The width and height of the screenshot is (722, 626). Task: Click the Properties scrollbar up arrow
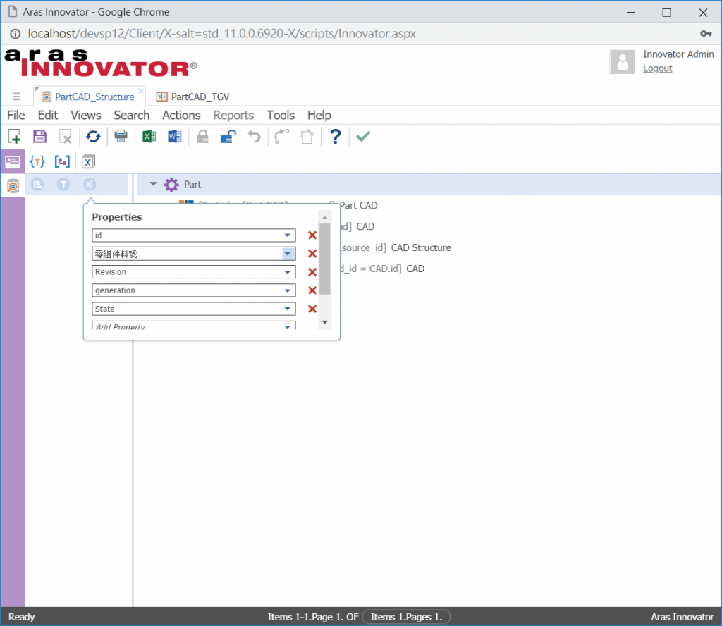(x=324, y=217)
